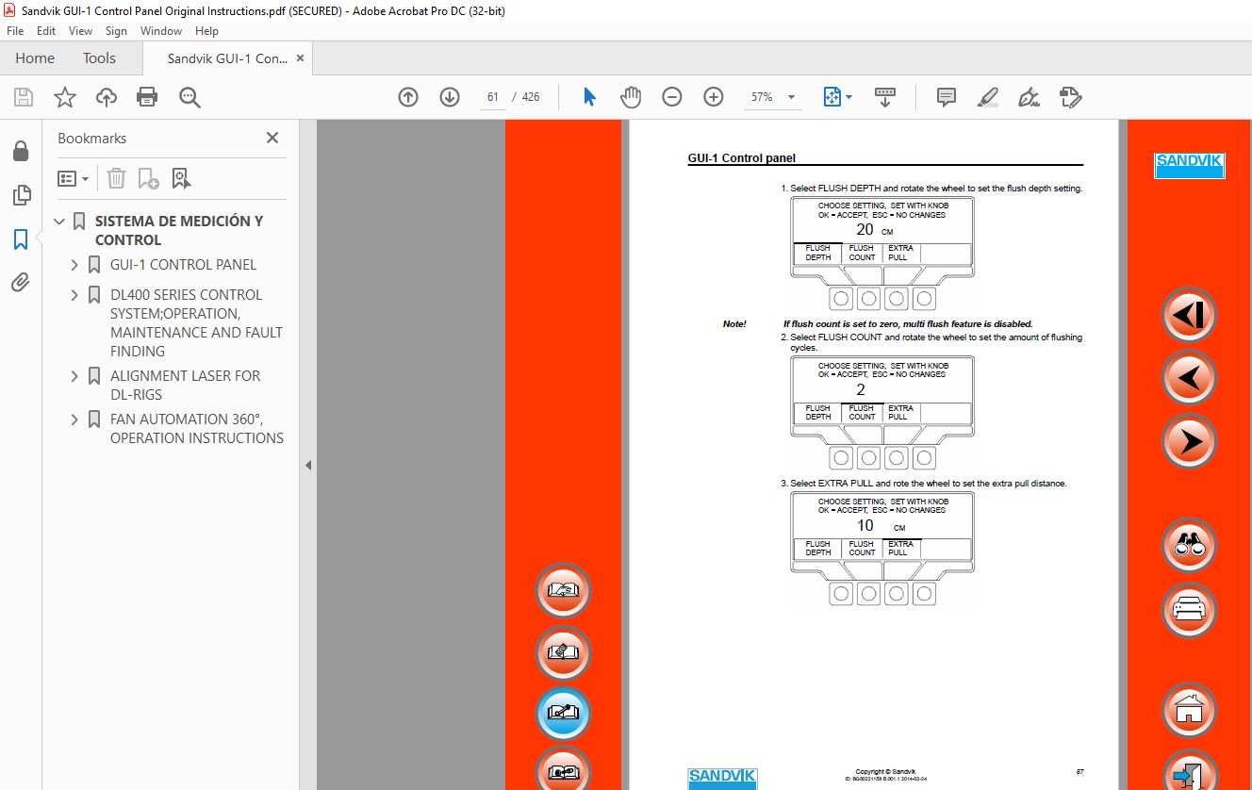Open the Sign menu
The height and width of the screenshot is (790, 1252).
point(116,31)
